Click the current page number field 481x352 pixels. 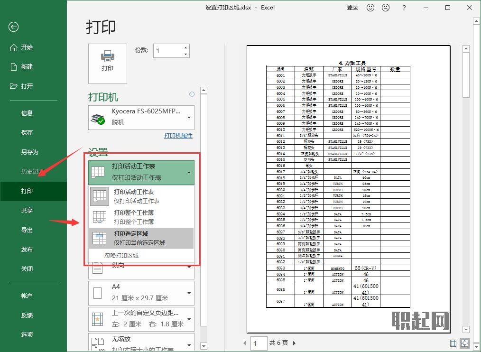[x=259, y=343]
